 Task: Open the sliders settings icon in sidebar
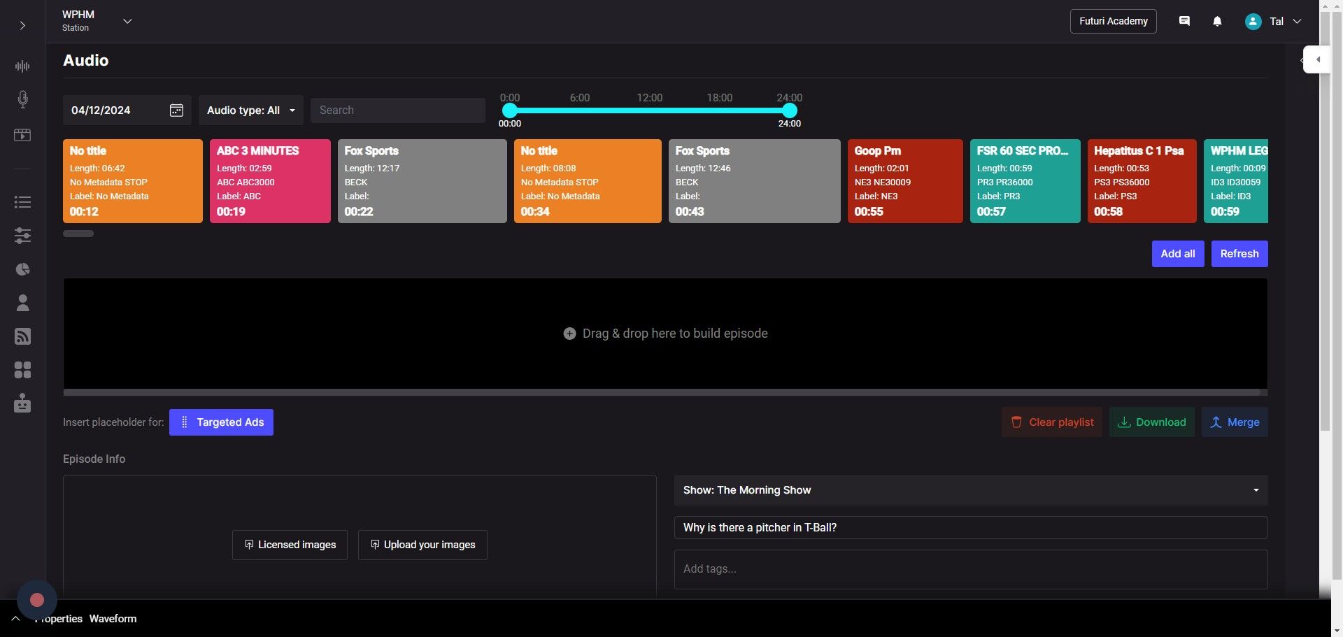coord(22,236)
